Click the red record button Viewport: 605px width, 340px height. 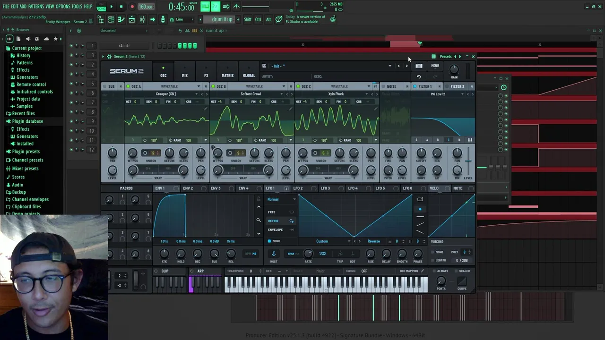[132, 7]
